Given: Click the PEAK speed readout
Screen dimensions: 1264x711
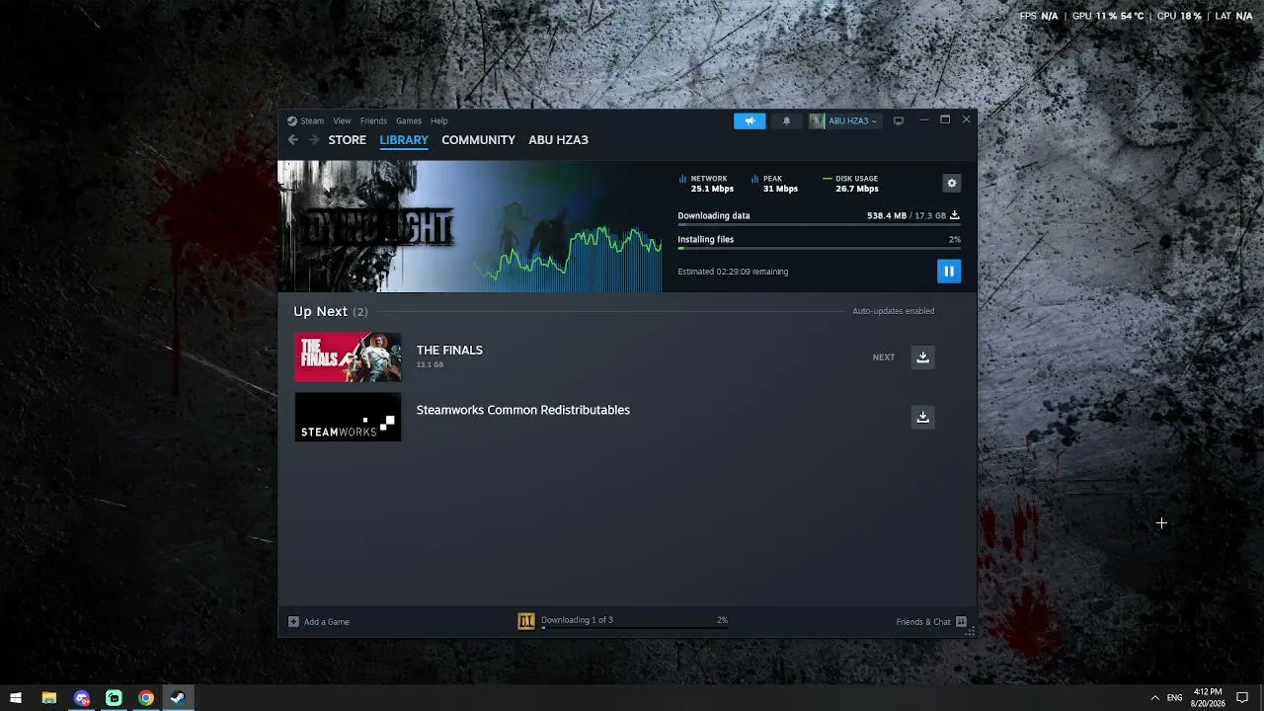Looking at the screenshot, I should click(775, 184).
